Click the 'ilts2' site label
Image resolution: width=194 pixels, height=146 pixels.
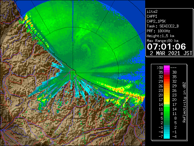(x=152, y=12)
